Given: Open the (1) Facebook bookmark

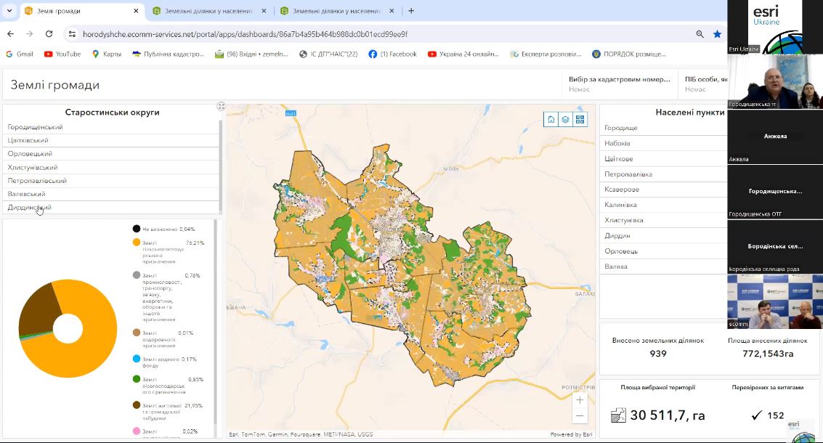Looking at the screenshot, I should point(392,54).
